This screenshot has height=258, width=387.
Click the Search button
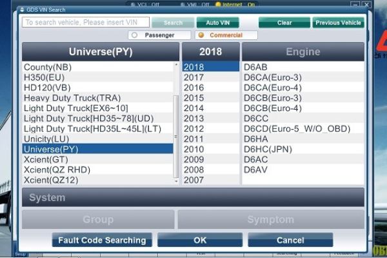(x=173, y=23)
